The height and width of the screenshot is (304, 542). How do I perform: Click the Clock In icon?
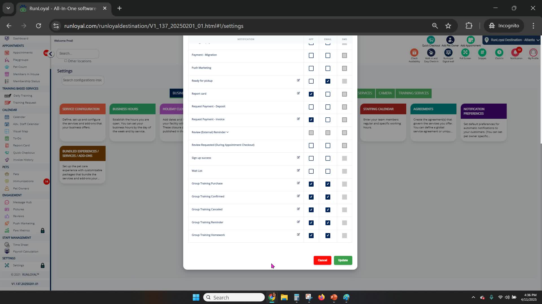tap(499, 53)
